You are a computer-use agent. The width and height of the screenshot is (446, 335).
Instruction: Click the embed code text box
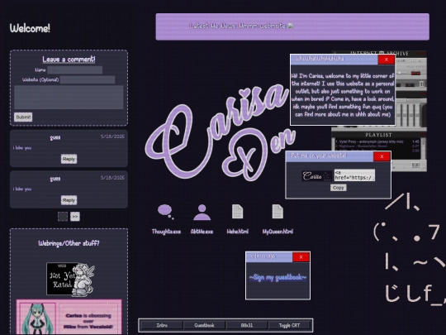354,175
